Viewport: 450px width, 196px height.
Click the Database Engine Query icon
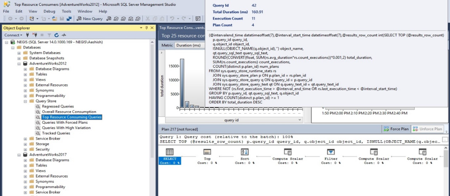tap(109, 18)
